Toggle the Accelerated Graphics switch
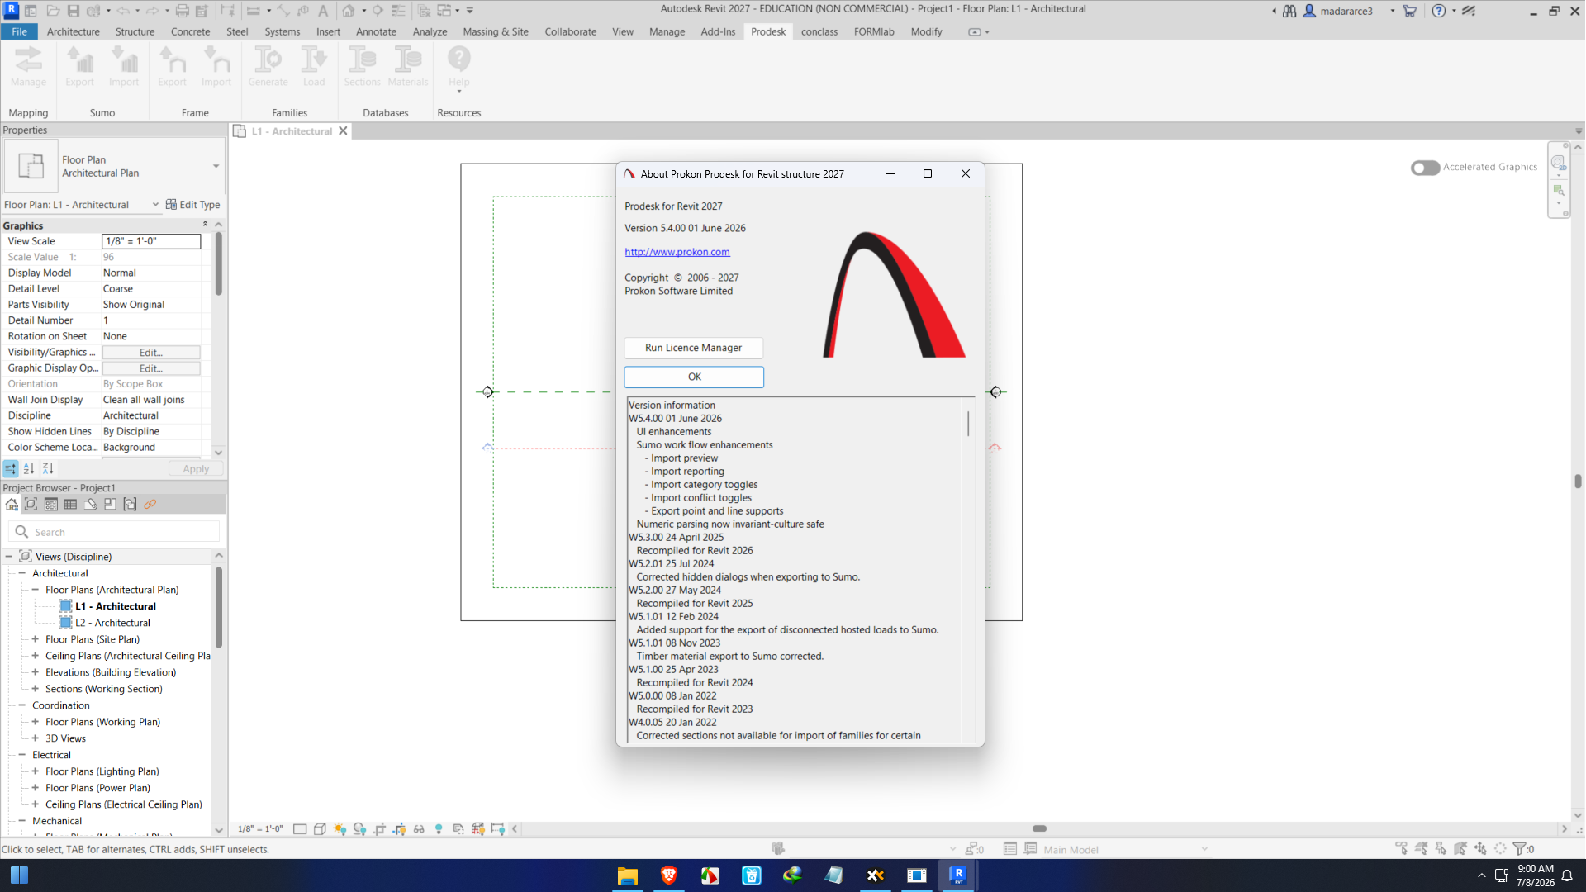Viewport: 1586px width, 892px height. [1425, 168]
